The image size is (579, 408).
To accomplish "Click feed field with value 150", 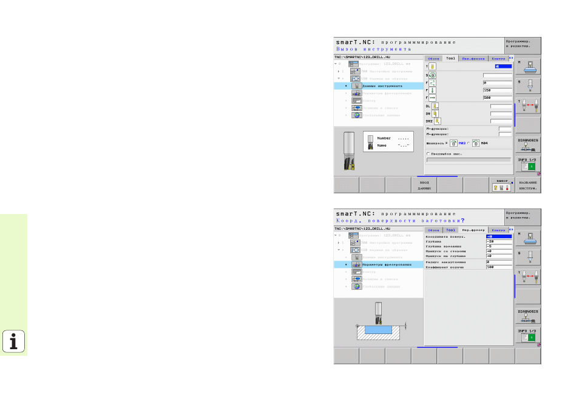I will pyautogui.click(x=498, y=90).
